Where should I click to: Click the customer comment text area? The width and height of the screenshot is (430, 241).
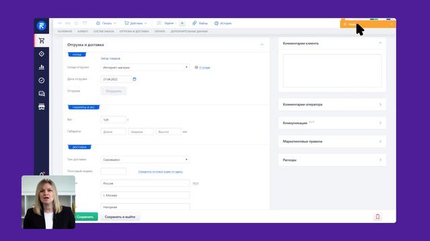pyautogui.click(x=332, y=71)
